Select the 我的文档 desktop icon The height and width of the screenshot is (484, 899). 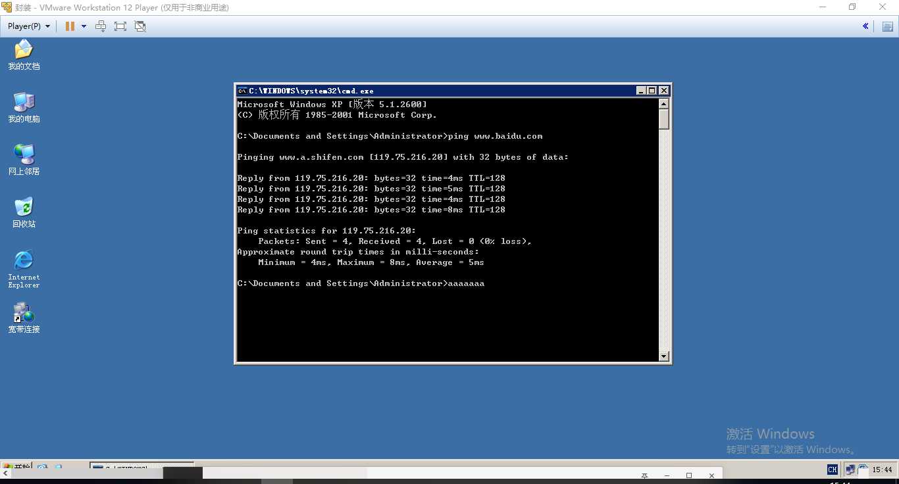(24, 55)
